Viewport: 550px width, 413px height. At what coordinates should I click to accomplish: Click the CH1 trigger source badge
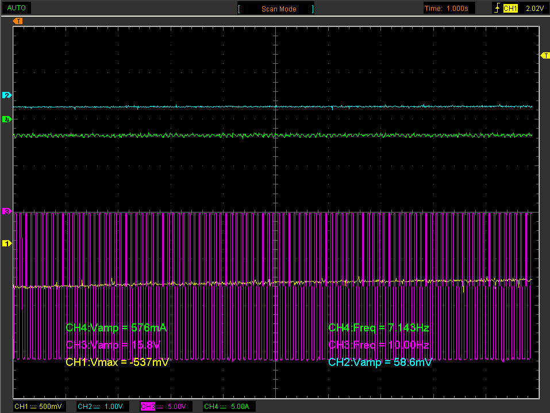tap(510, 9)
